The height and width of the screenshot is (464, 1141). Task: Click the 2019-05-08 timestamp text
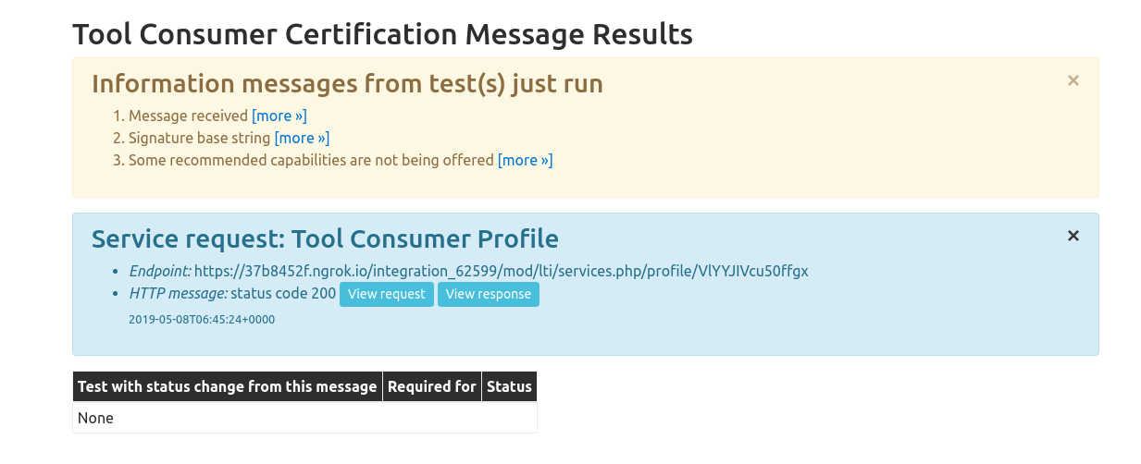point(202,319)
